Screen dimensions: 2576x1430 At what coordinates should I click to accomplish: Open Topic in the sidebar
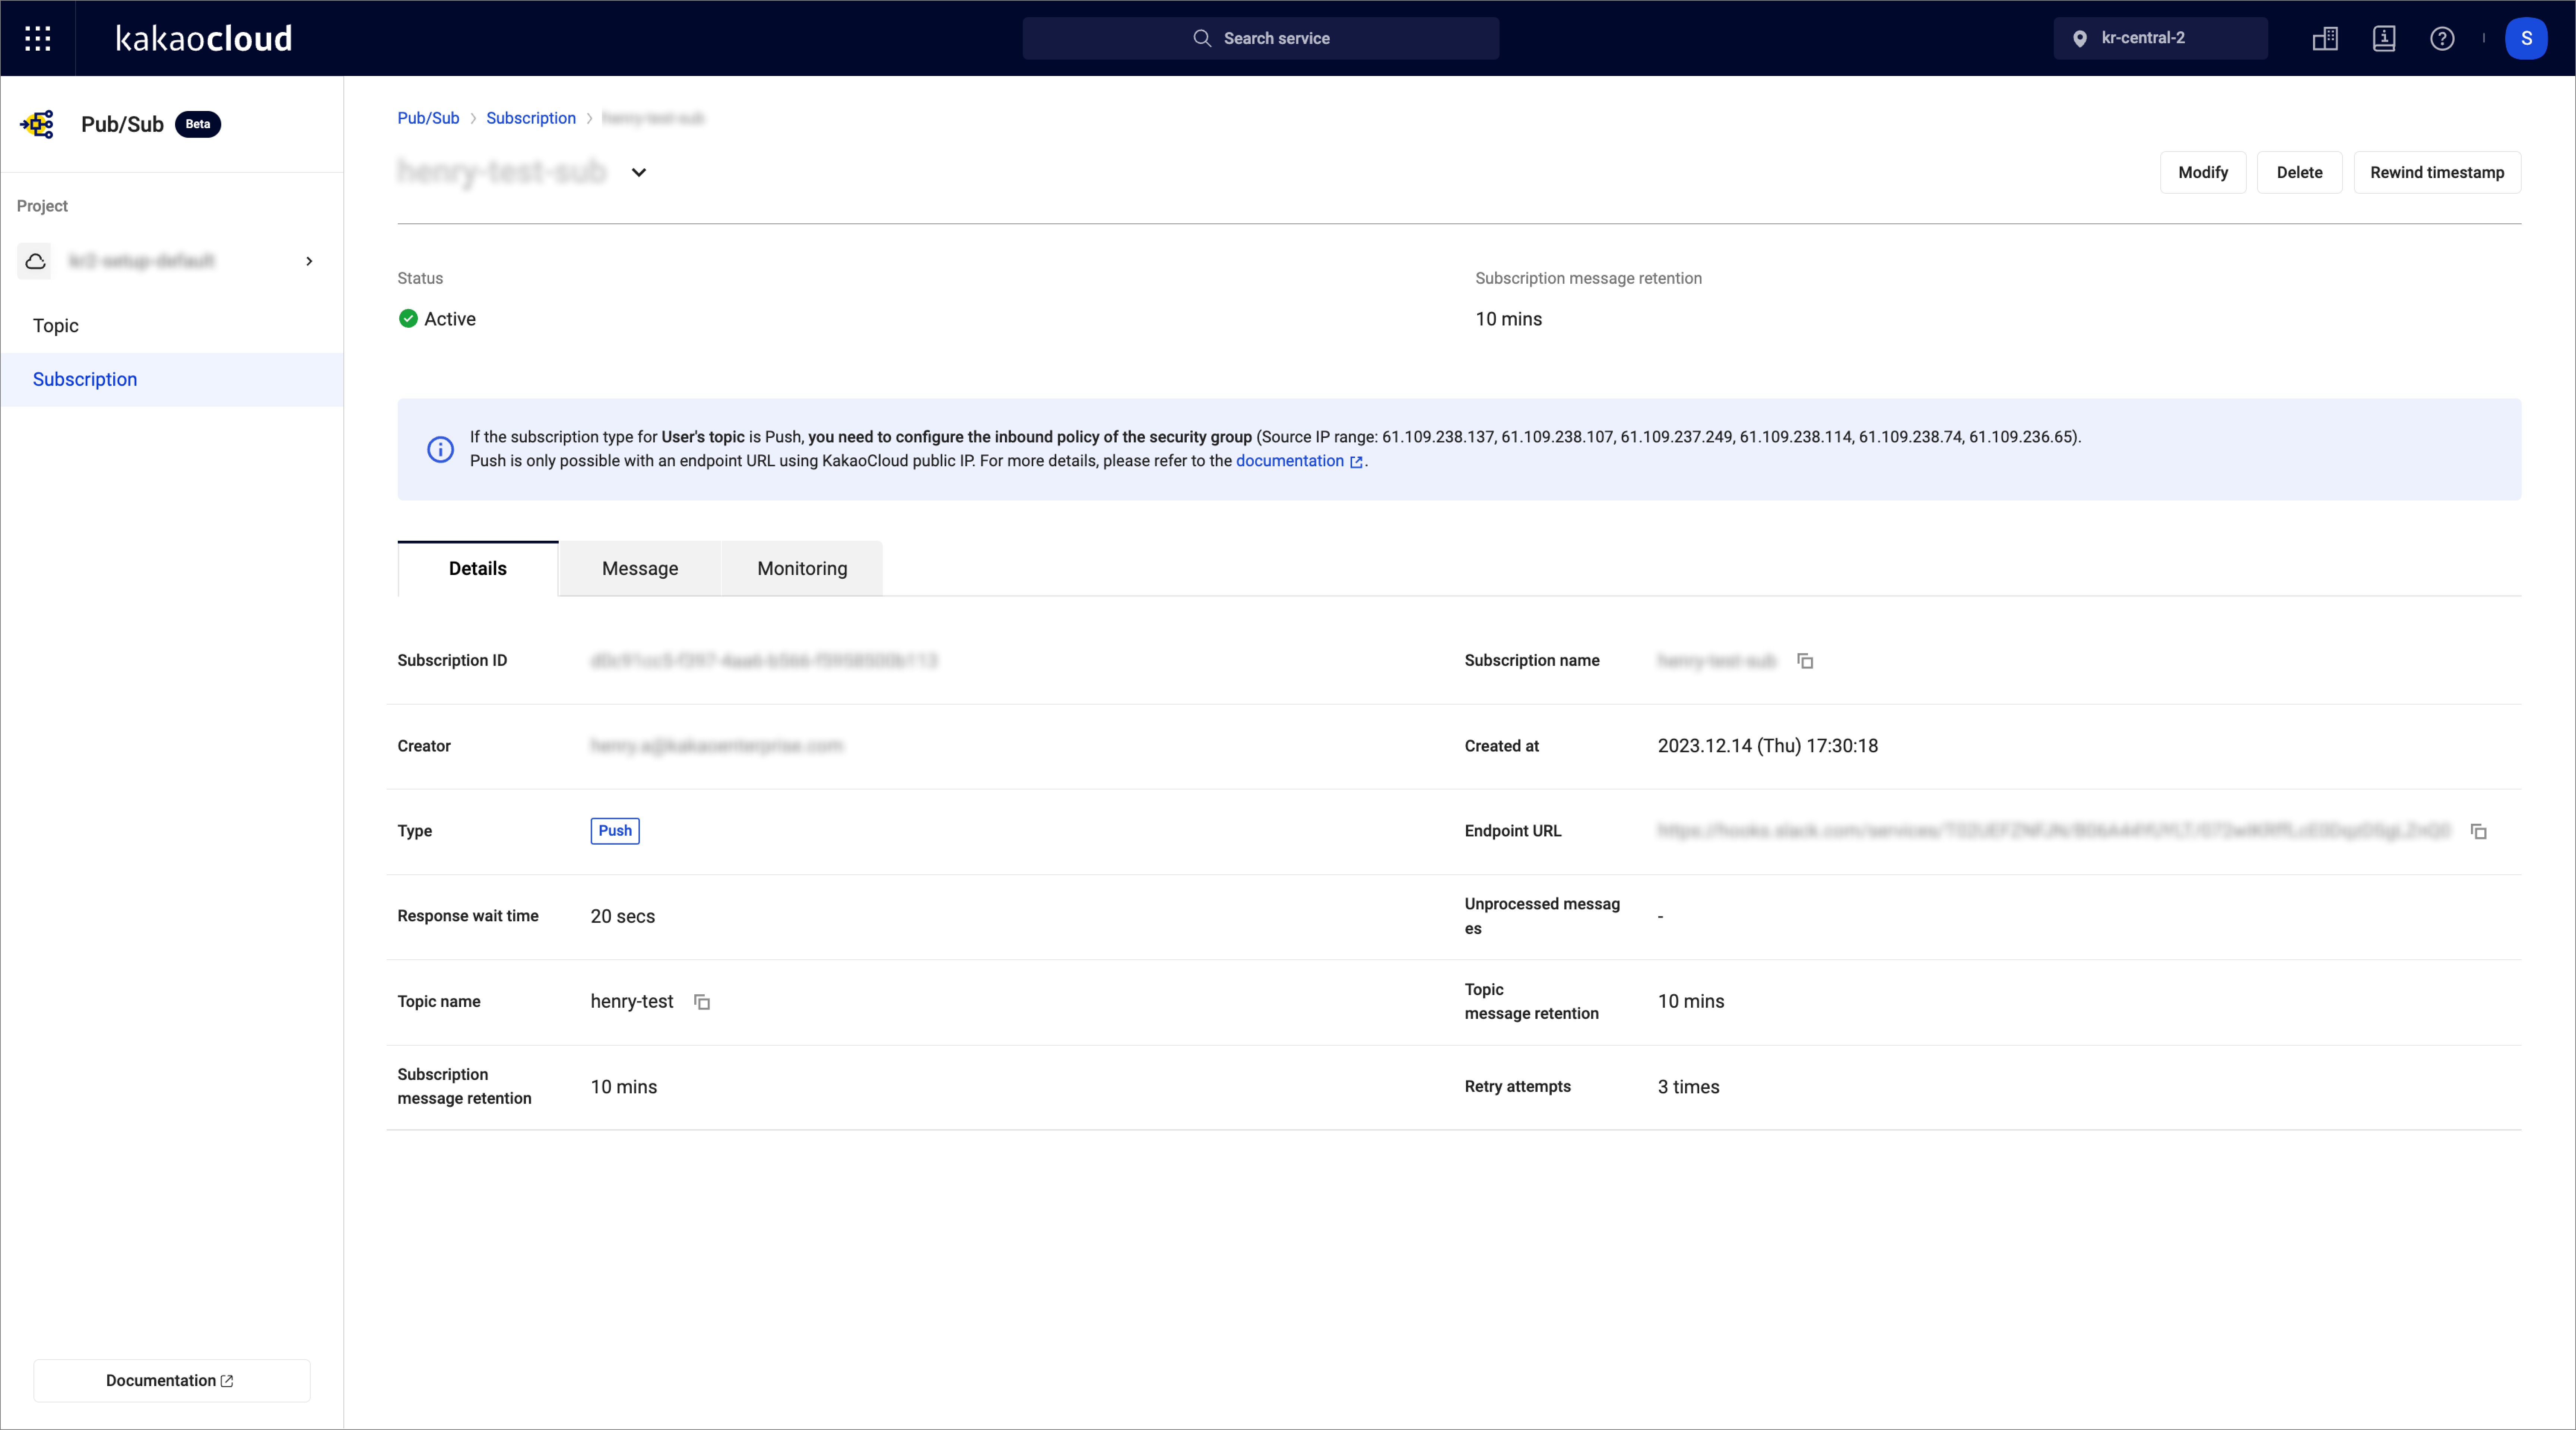point(172,325)
